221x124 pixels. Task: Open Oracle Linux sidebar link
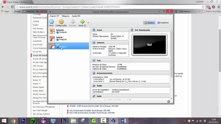coord(38,44)
